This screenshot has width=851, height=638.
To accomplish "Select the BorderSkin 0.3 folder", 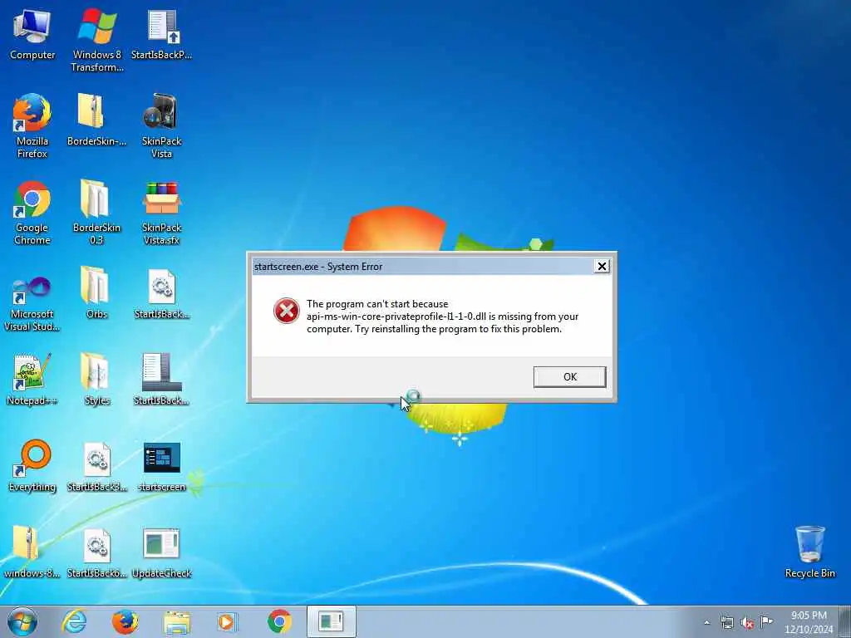I will pos(96,213).
